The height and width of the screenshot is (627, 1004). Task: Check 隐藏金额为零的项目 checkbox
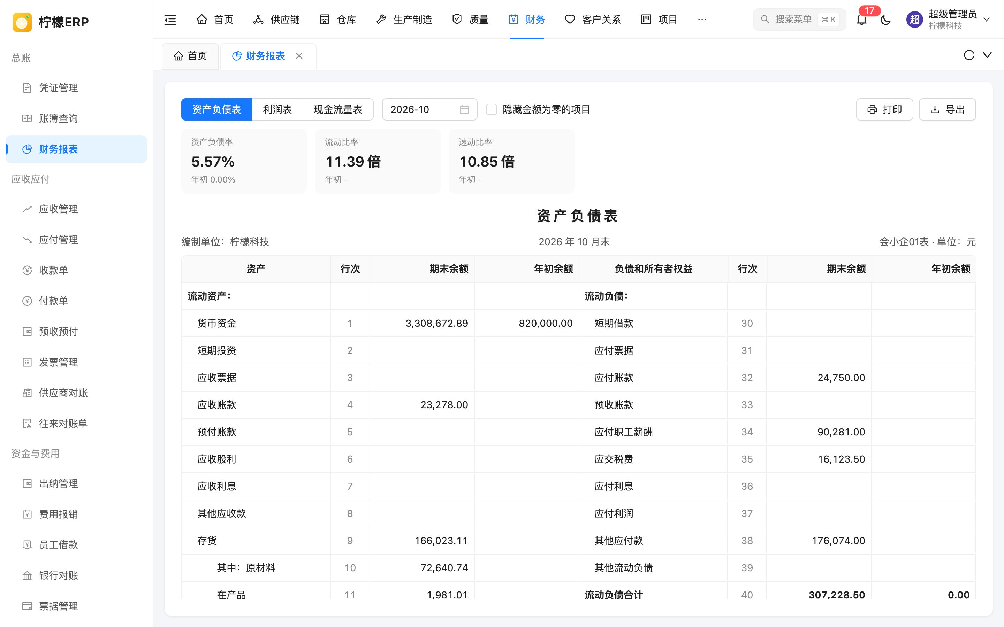coord(491,109)
